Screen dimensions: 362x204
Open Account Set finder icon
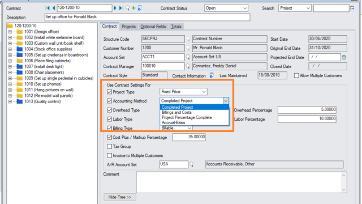tap(188, 57)
